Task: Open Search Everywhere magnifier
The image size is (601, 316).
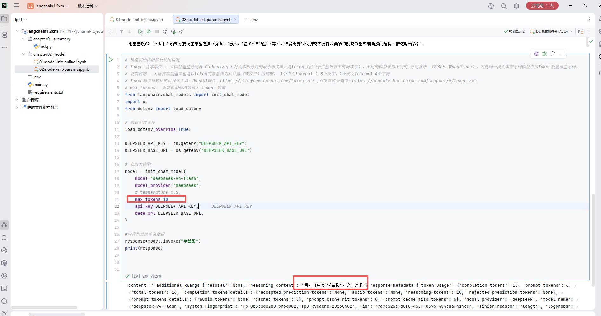Action: point(504,6)
